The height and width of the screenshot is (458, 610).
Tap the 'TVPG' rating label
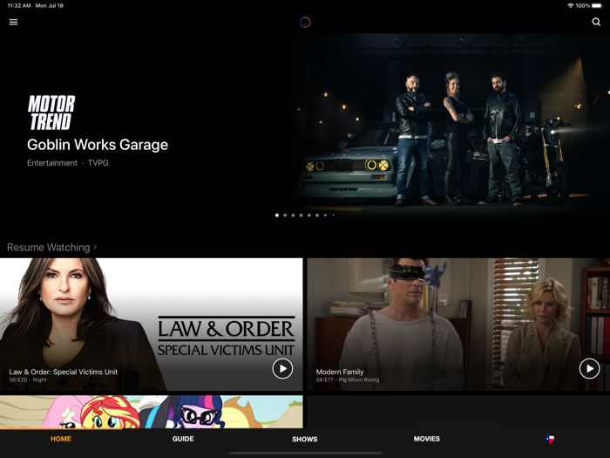tap(98, 163)
